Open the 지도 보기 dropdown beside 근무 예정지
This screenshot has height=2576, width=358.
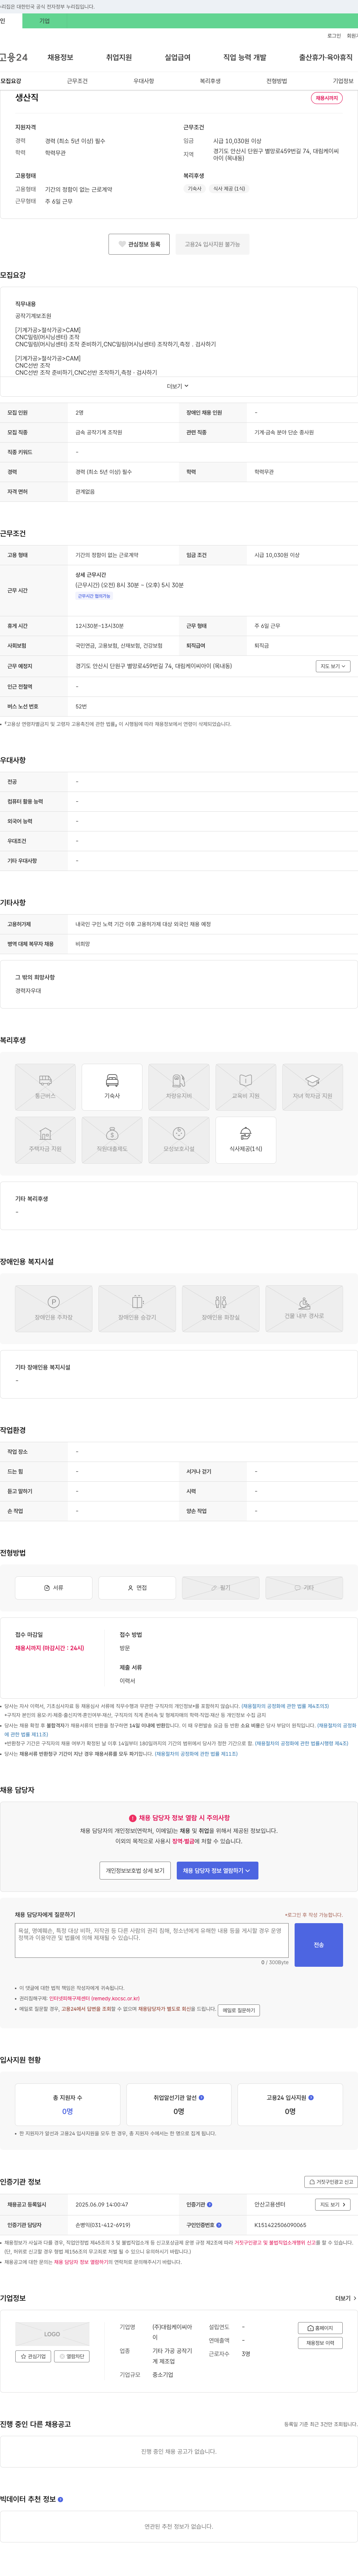333,666
